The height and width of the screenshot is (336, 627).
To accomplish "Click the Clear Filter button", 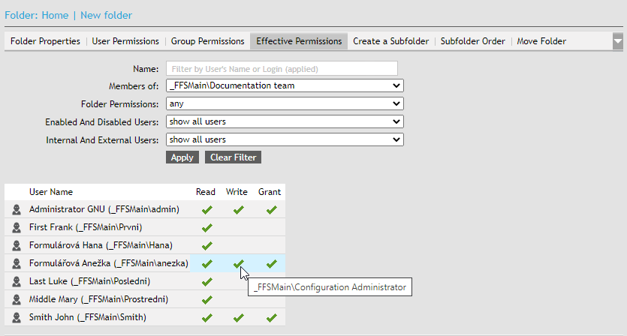I will 233,157.
